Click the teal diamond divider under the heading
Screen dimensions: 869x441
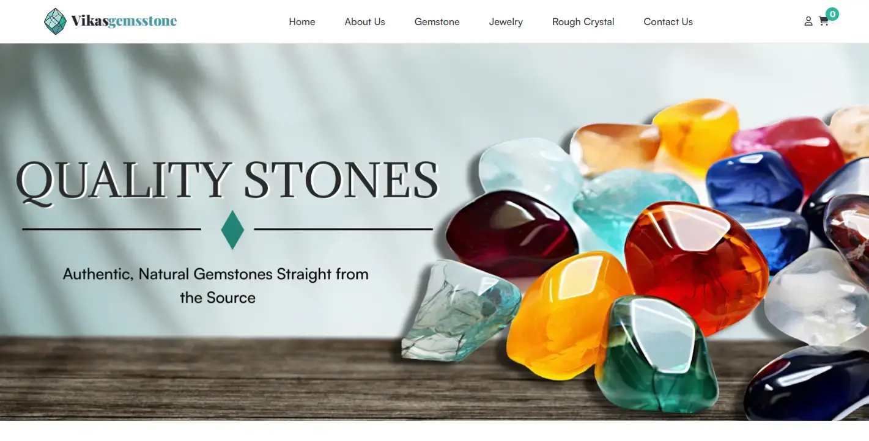point(232,230)
